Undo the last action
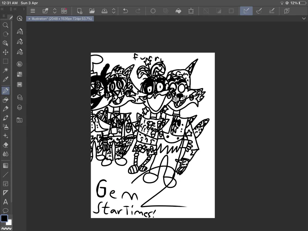 click(x=125, y=11)
